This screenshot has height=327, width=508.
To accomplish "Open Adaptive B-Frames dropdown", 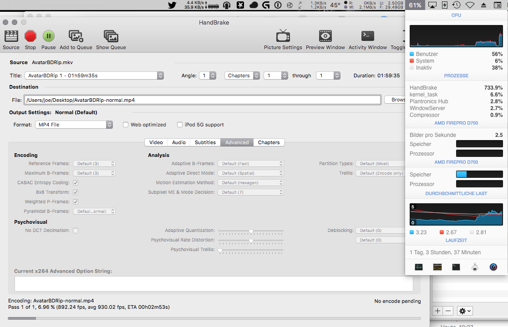I will pos(251,164).
